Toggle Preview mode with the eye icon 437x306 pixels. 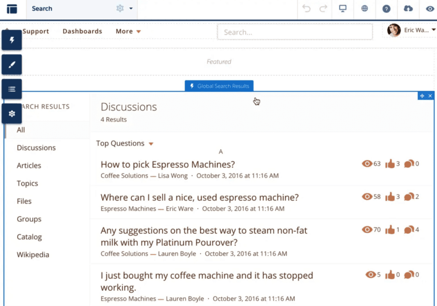430,9
